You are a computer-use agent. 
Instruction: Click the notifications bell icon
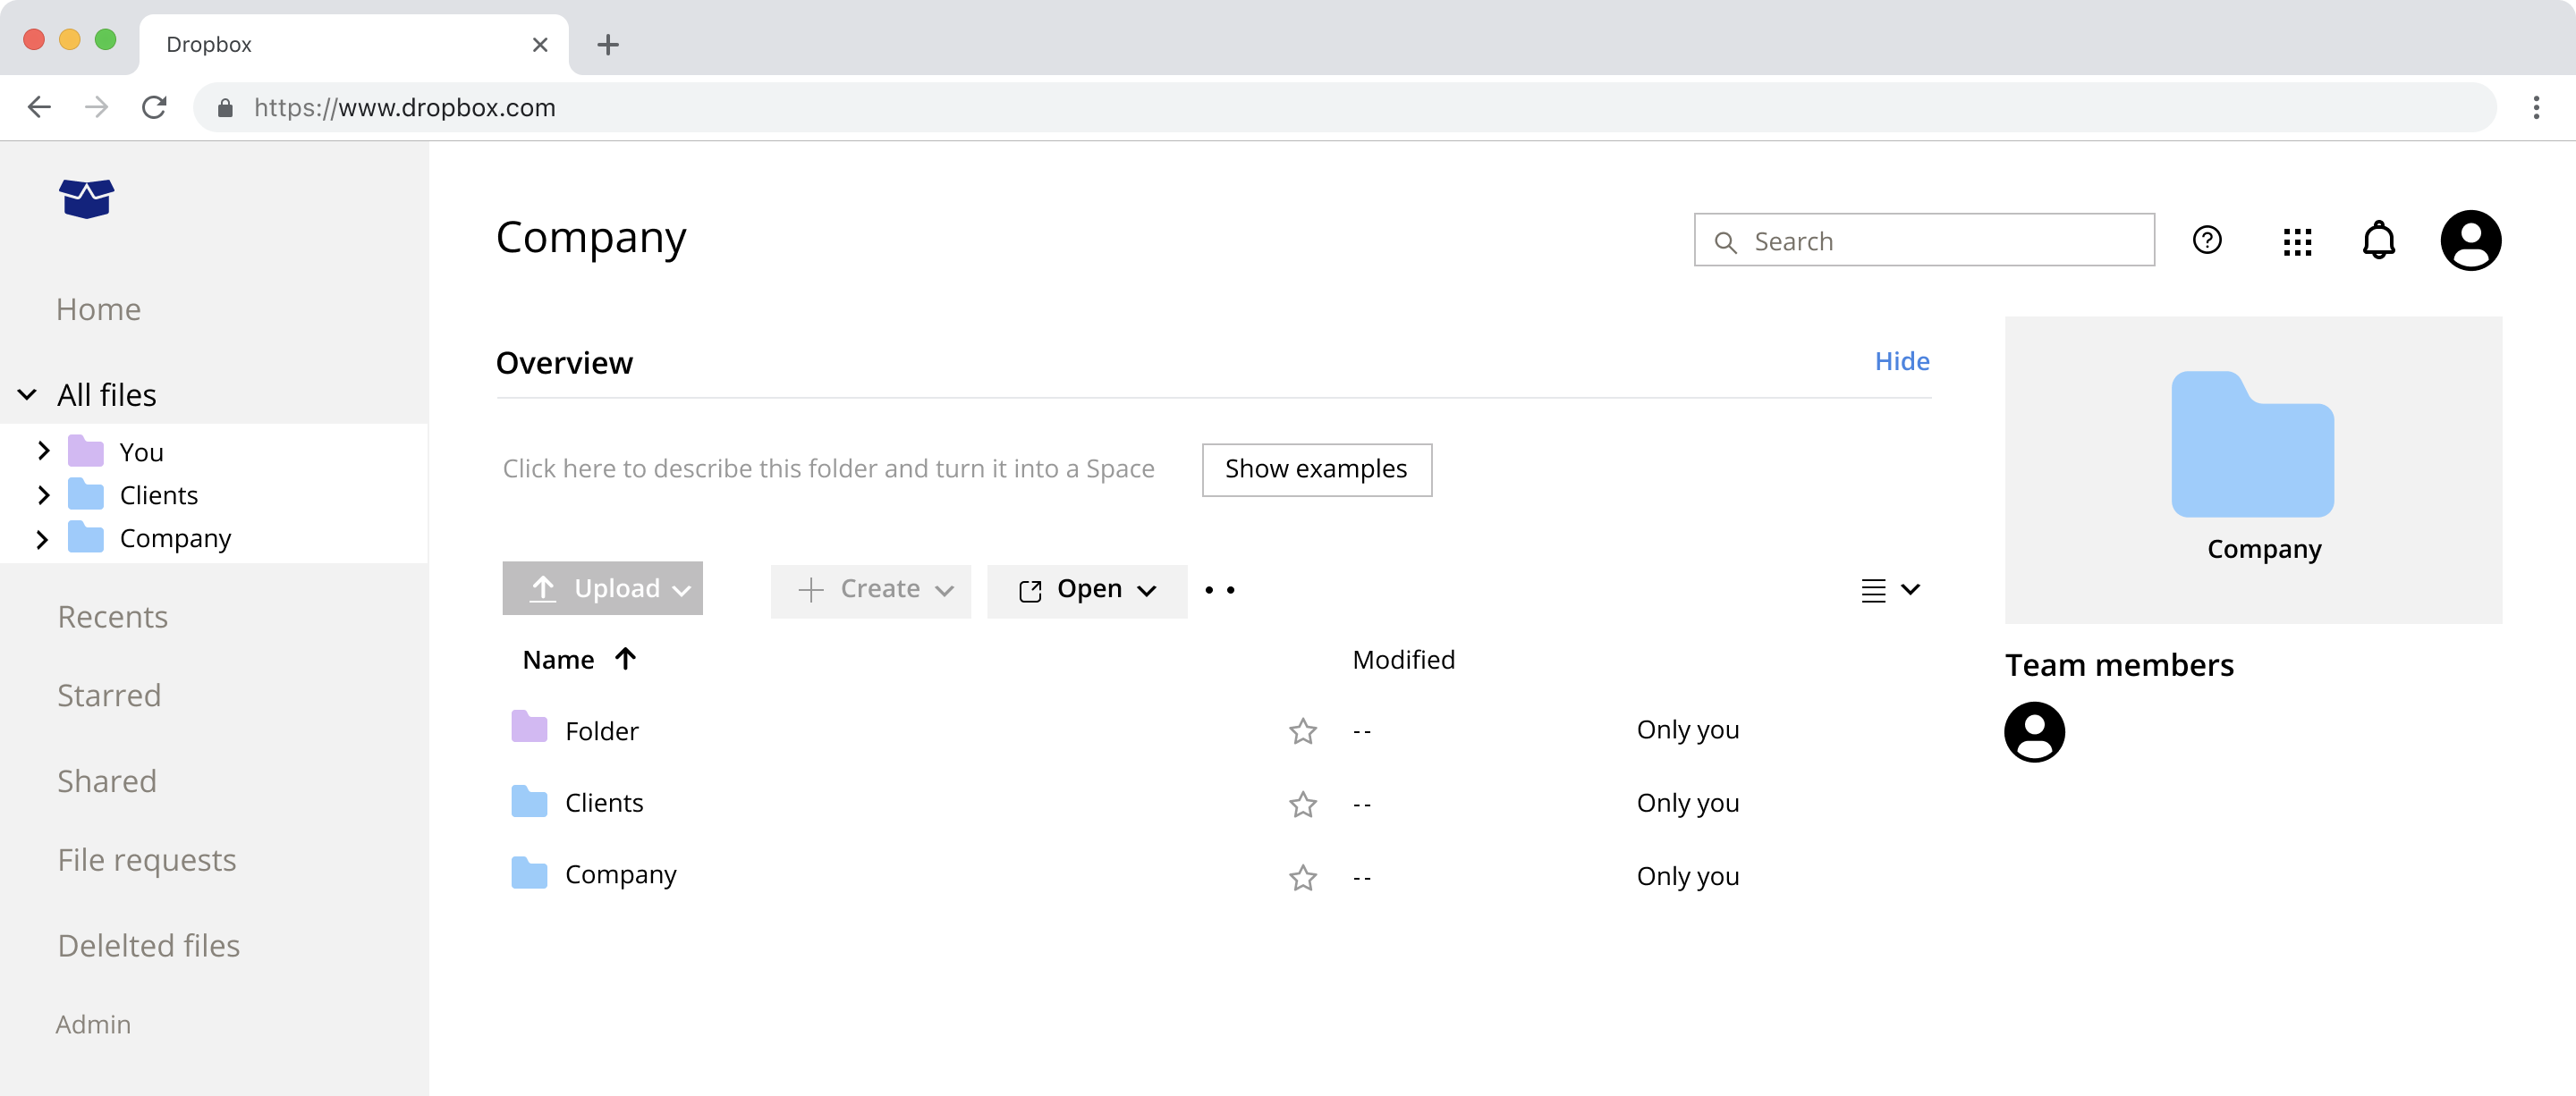tap(2378, 240)
